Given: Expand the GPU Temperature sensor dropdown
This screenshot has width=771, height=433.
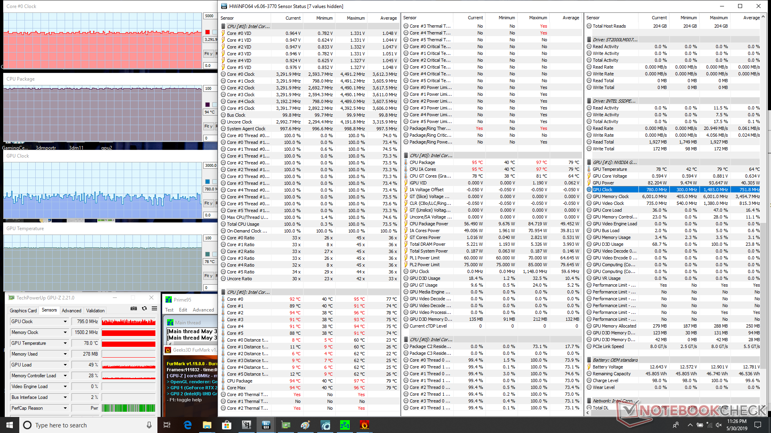Looking at the screenshot, I should coord(65,343).
